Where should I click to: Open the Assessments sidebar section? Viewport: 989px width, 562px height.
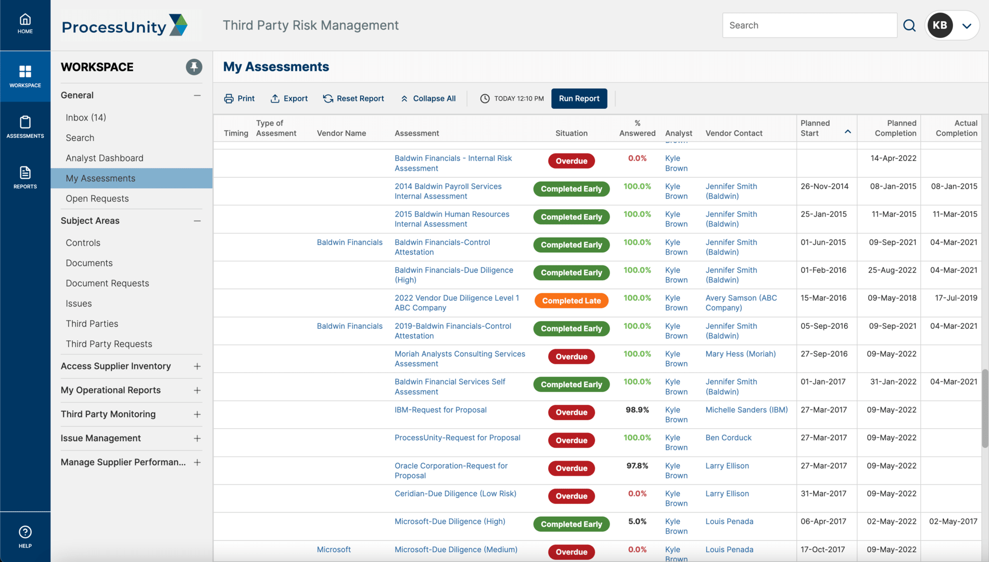[25, 127]
